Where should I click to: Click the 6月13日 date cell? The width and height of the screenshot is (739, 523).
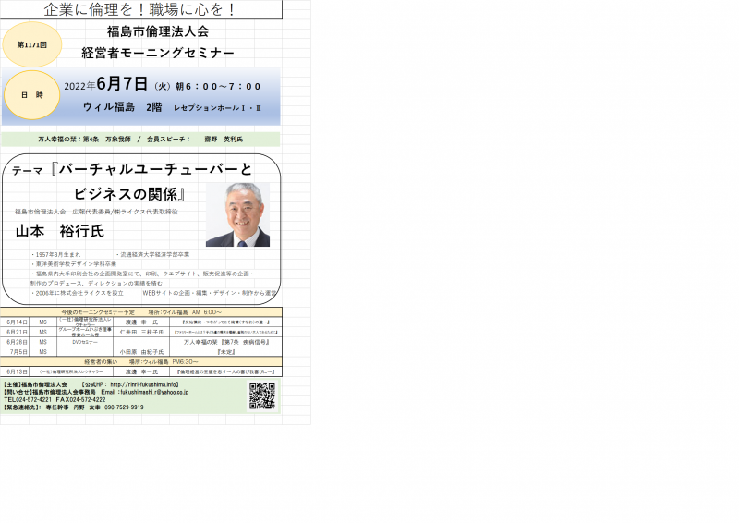point(17,371)
